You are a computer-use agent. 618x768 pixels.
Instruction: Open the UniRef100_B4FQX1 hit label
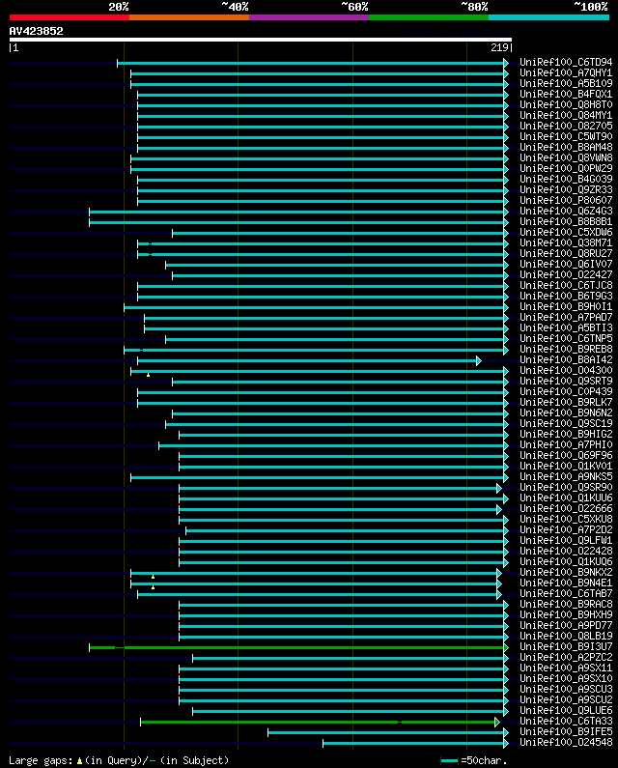tap(566, 94)
